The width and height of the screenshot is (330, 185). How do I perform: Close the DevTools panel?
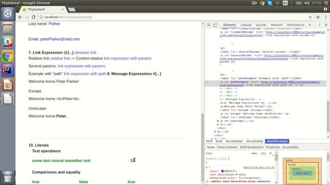(326, 25)
